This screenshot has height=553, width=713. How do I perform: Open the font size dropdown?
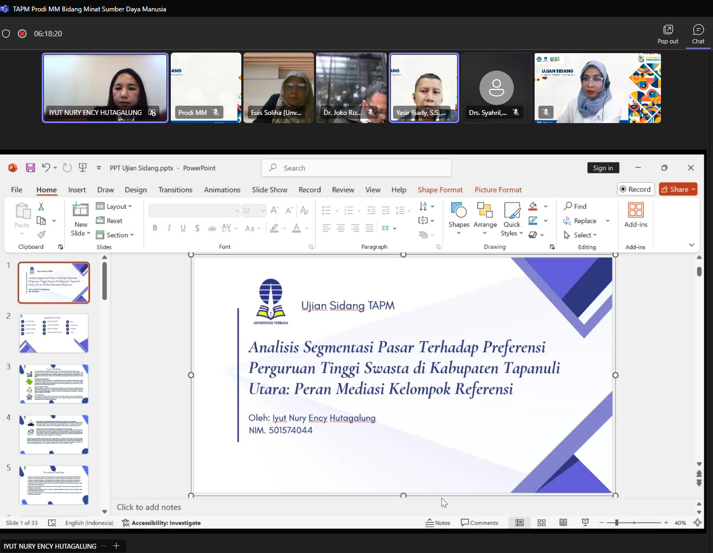click(x=264, y=211)
